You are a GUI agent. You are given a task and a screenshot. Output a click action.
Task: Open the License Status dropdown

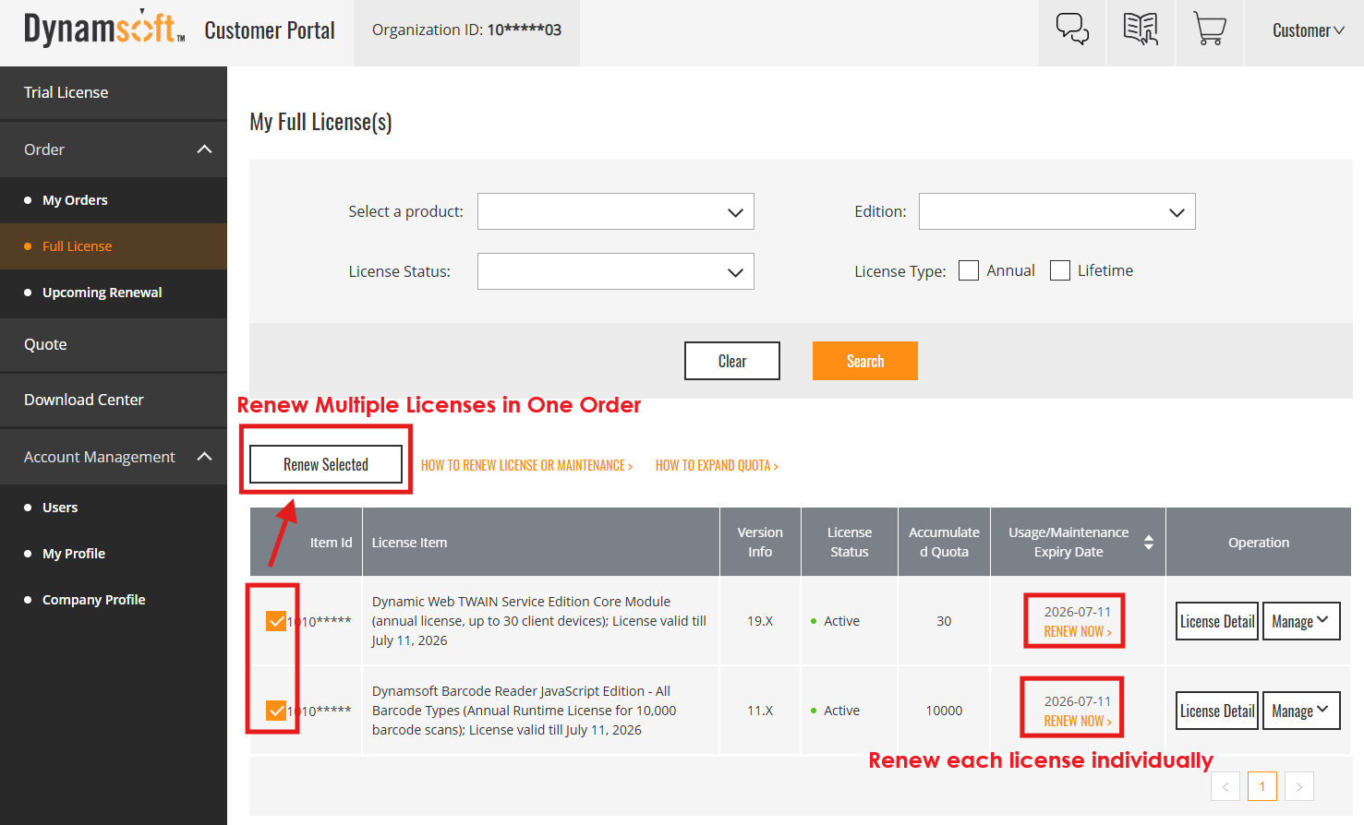[615, 270]
